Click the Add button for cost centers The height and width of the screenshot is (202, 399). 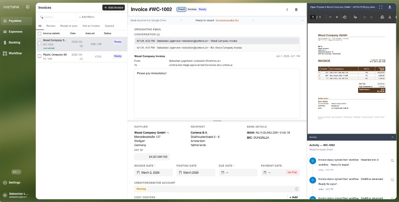tap(293, 197)
